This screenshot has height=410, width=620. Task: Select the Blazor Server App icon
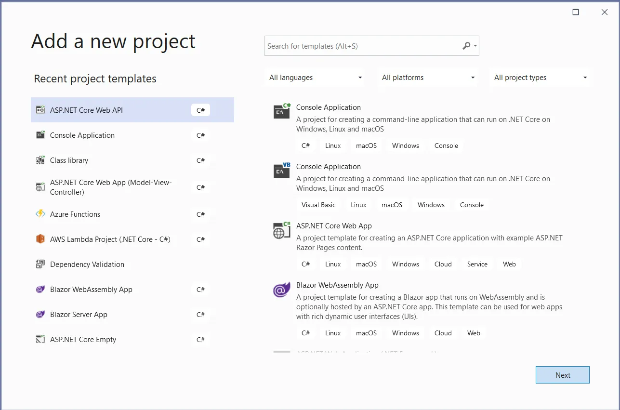tap(40, 315)
